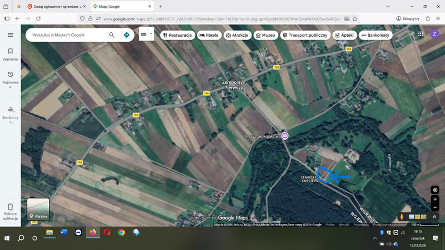Image resolution: width=445 pixels, height=250 pixels.
Task: Center map on my location
Action: click(x=435, y=189)
